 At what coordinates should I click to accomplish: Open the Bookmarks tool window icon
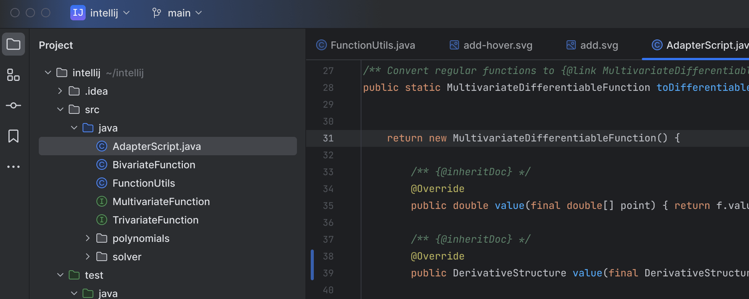tap(13, 136)
